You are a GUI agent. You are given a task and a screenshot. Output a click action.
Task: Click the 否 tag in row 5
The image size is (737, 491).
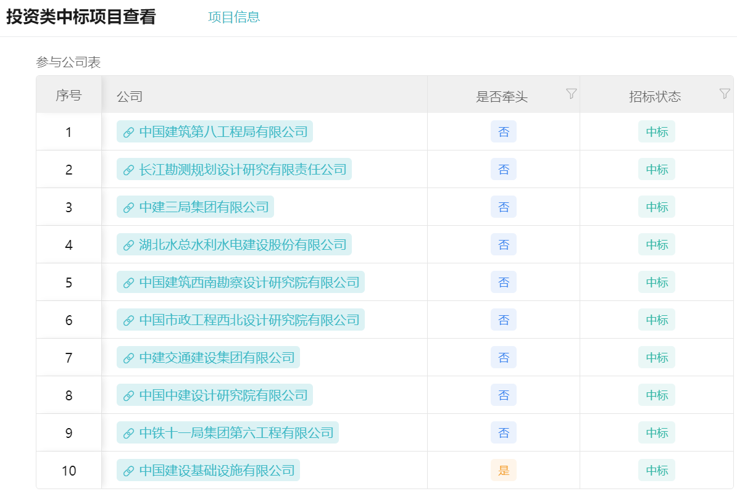coord(504,283)
